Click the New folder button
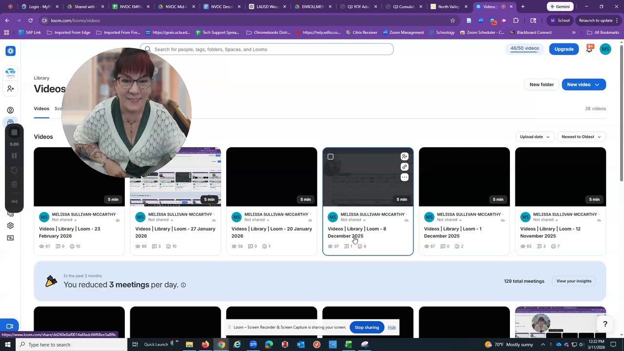This screenshot has height=351, width=624. [541, 84]
